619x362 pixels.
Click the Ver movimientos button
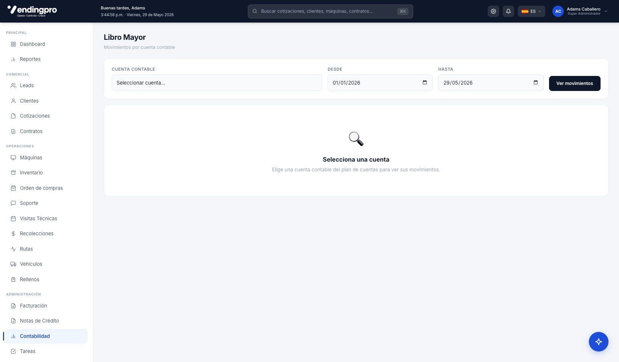(x=575, y=83)
